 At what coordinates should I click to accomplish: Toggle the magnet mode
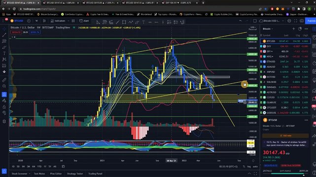click(x=4, y=94)
